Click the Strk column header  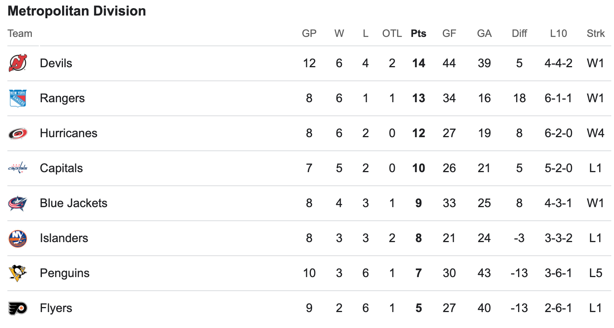[x=596, y=33]
